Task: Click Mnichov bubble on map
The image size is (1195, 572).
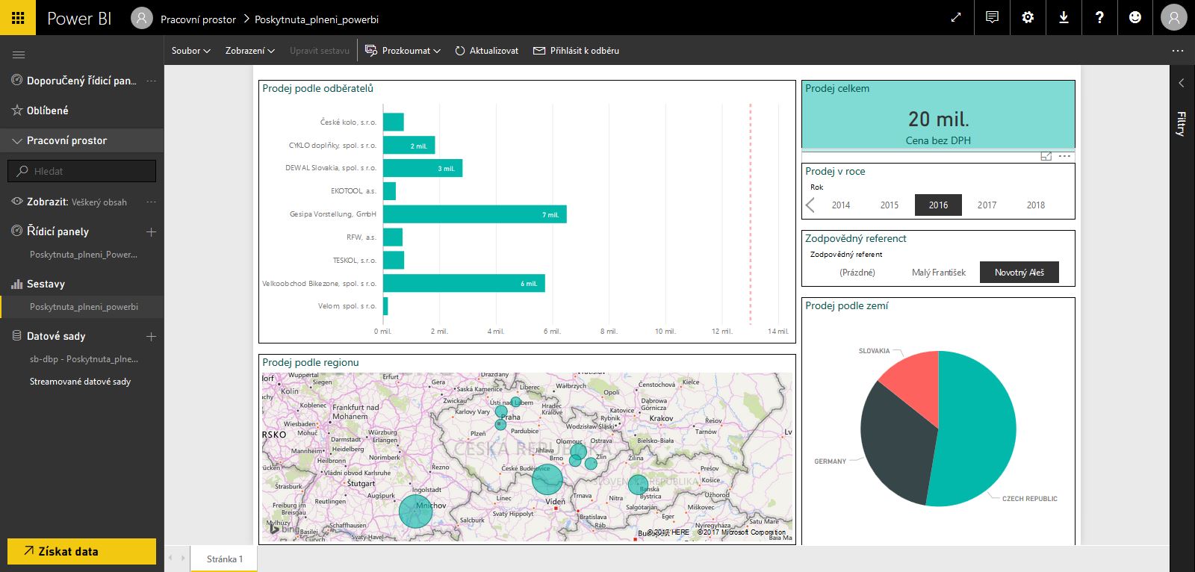Action: click(416, 512)
